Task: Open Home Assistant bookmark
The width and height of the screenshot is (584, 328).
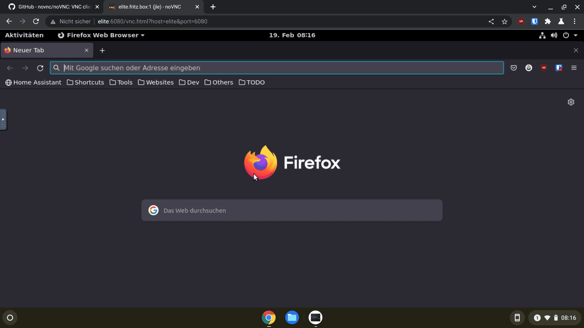Action: (x=33, y=82)
